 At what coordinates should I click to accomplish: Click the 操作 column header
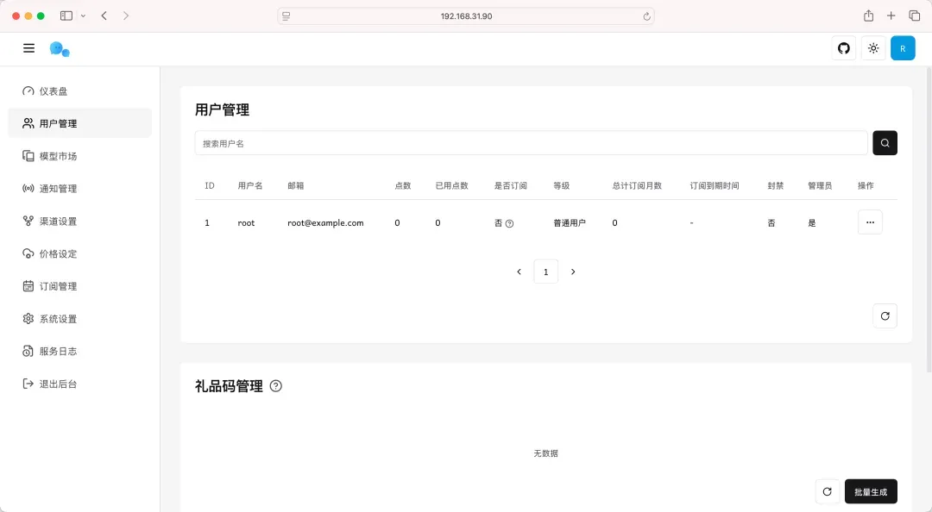coord(866,186)
